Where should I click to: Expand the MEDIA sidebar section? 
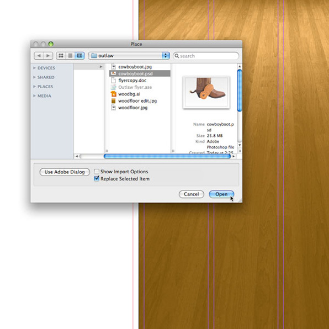34,95
